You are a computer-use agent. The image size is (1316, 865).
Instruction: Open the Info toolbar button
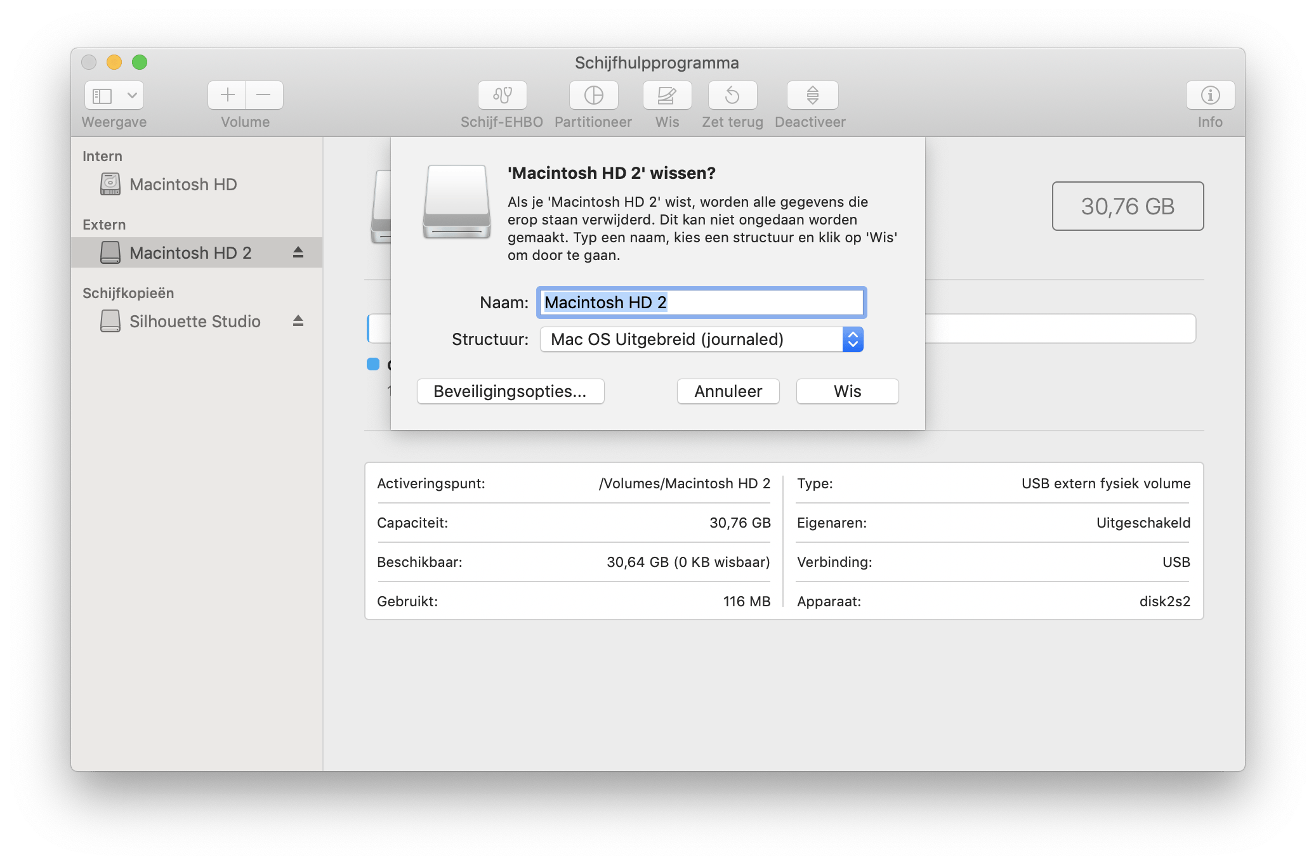pyautogui.click(x=1209, y=95)
